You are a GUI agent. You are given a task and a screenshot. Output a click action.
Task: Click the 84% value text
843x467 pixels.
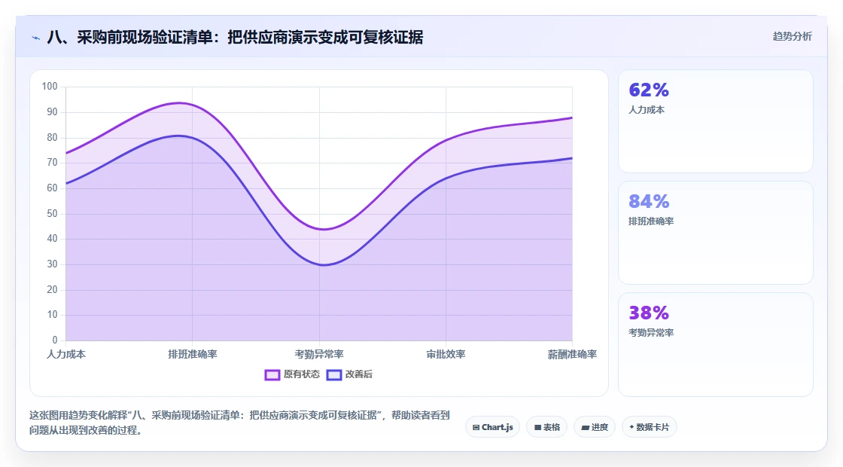coord(649,201)
